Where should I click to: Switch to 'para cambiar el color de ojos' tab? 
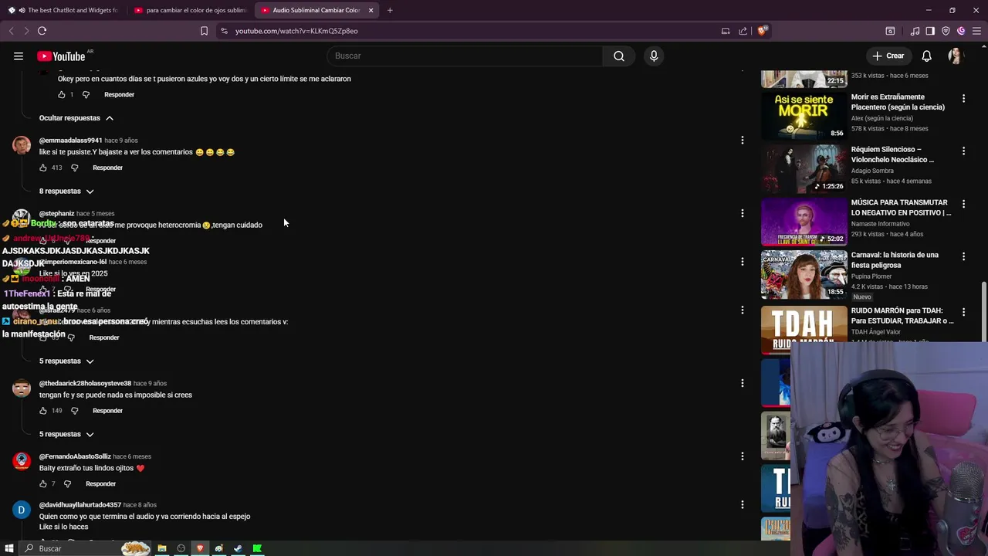(x=189, y=10)
